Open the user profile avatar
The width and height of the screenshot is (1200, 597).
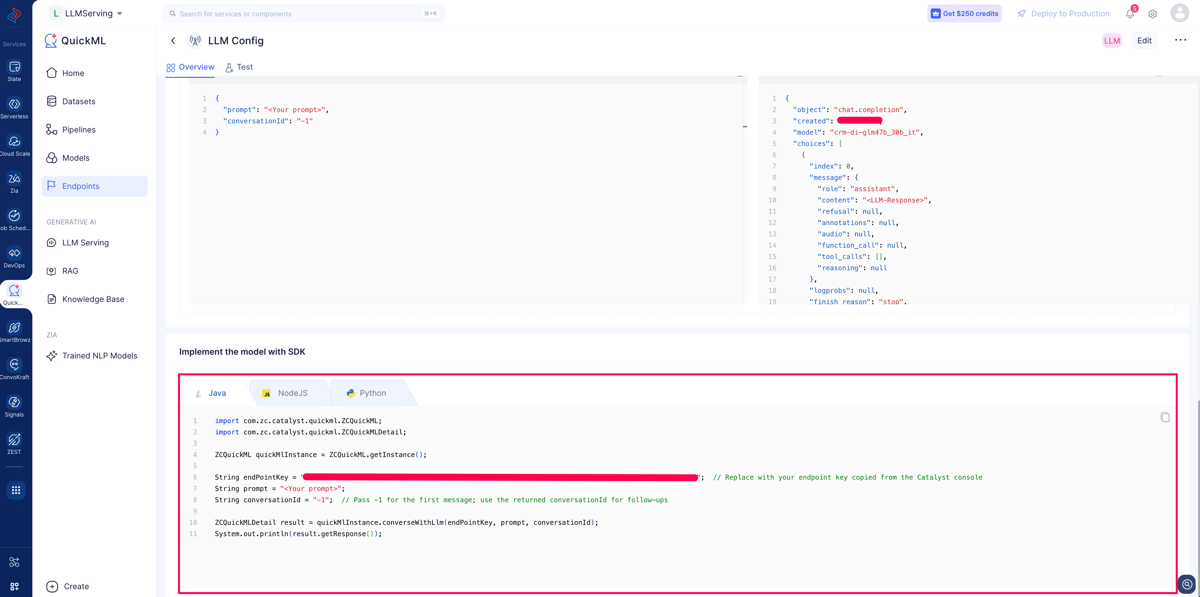[x=1180, y=13]
